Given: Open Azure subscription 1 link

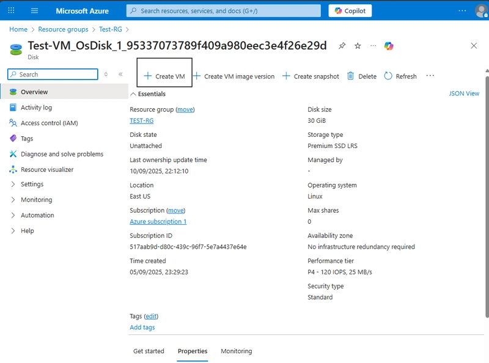Looking at the screenshot, I should tap(158, 221).
